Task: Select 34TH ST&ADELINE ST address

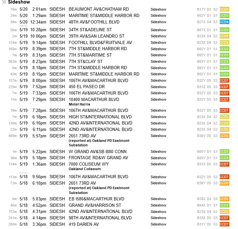Action: point(90,30)
